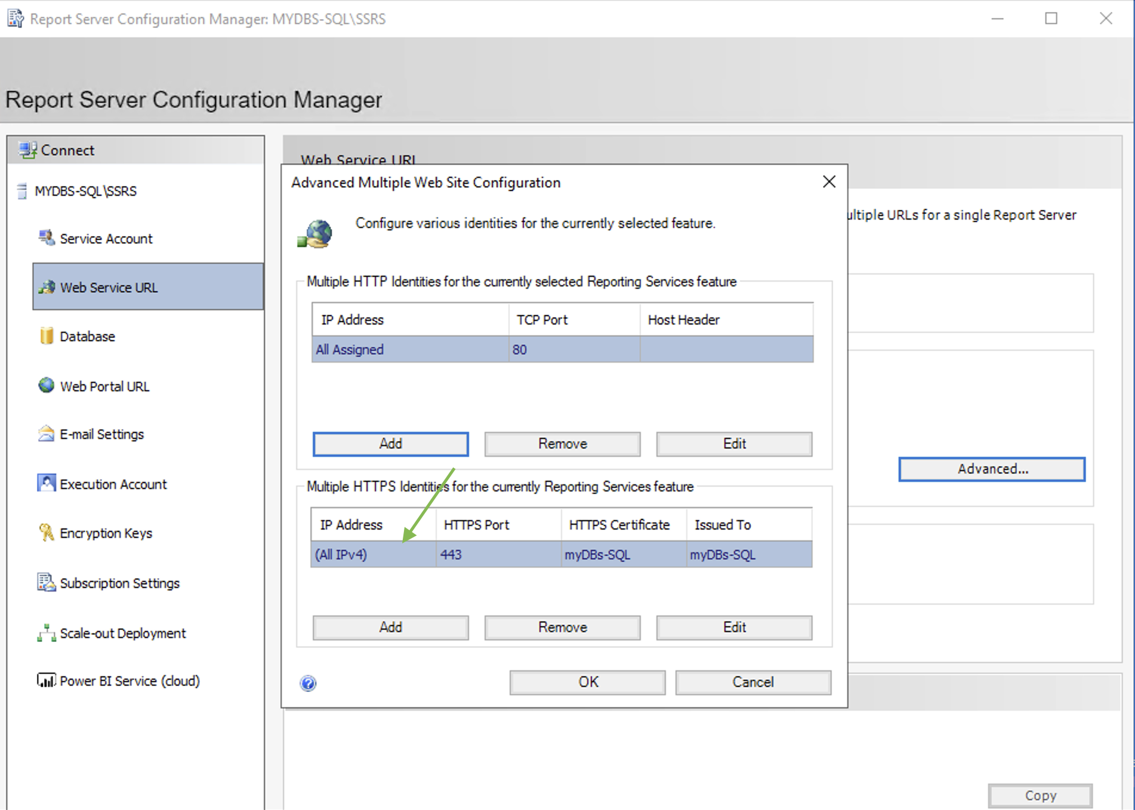The image size is (1135, 810).
Task: Open Encryption Keys page
Action: (x=106, y=533)
